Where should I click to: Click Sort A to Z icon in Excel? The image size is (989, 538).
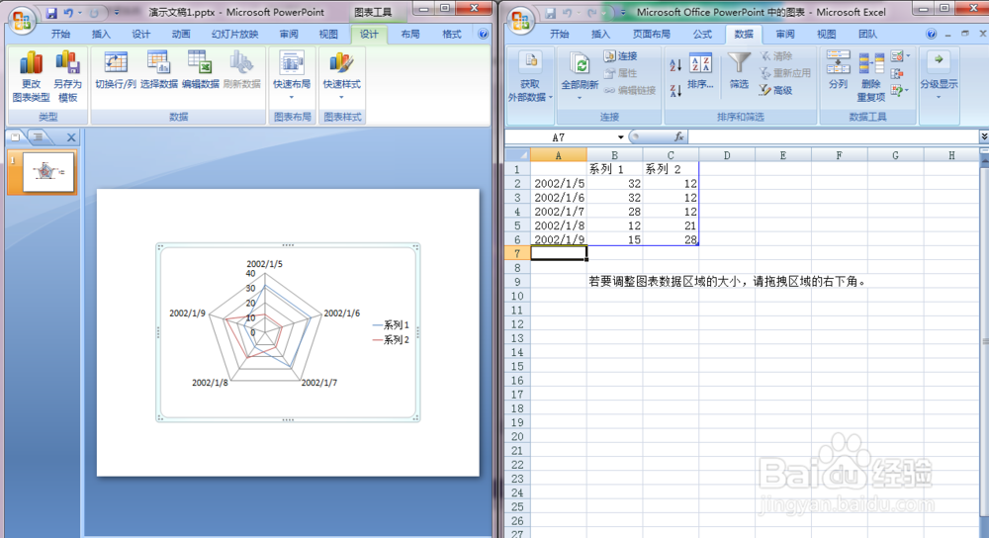tap(675, 64)
